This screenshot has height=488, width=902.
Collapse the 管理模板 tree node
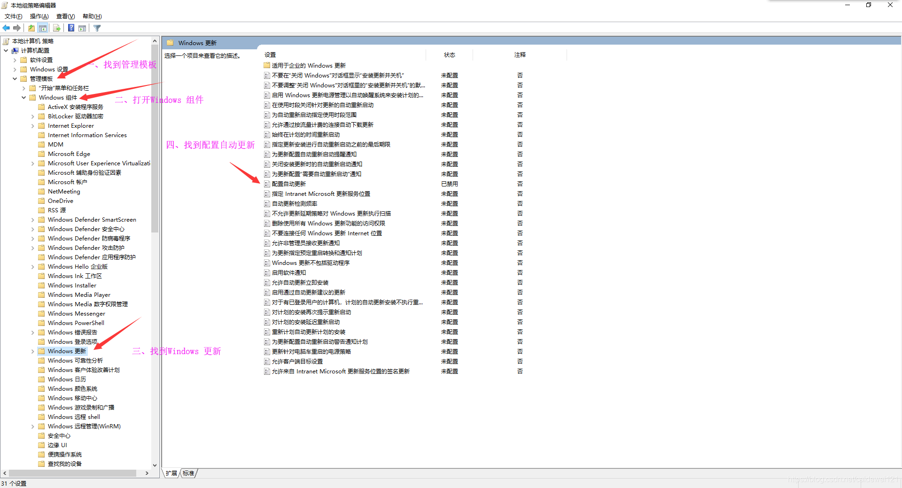15,78
